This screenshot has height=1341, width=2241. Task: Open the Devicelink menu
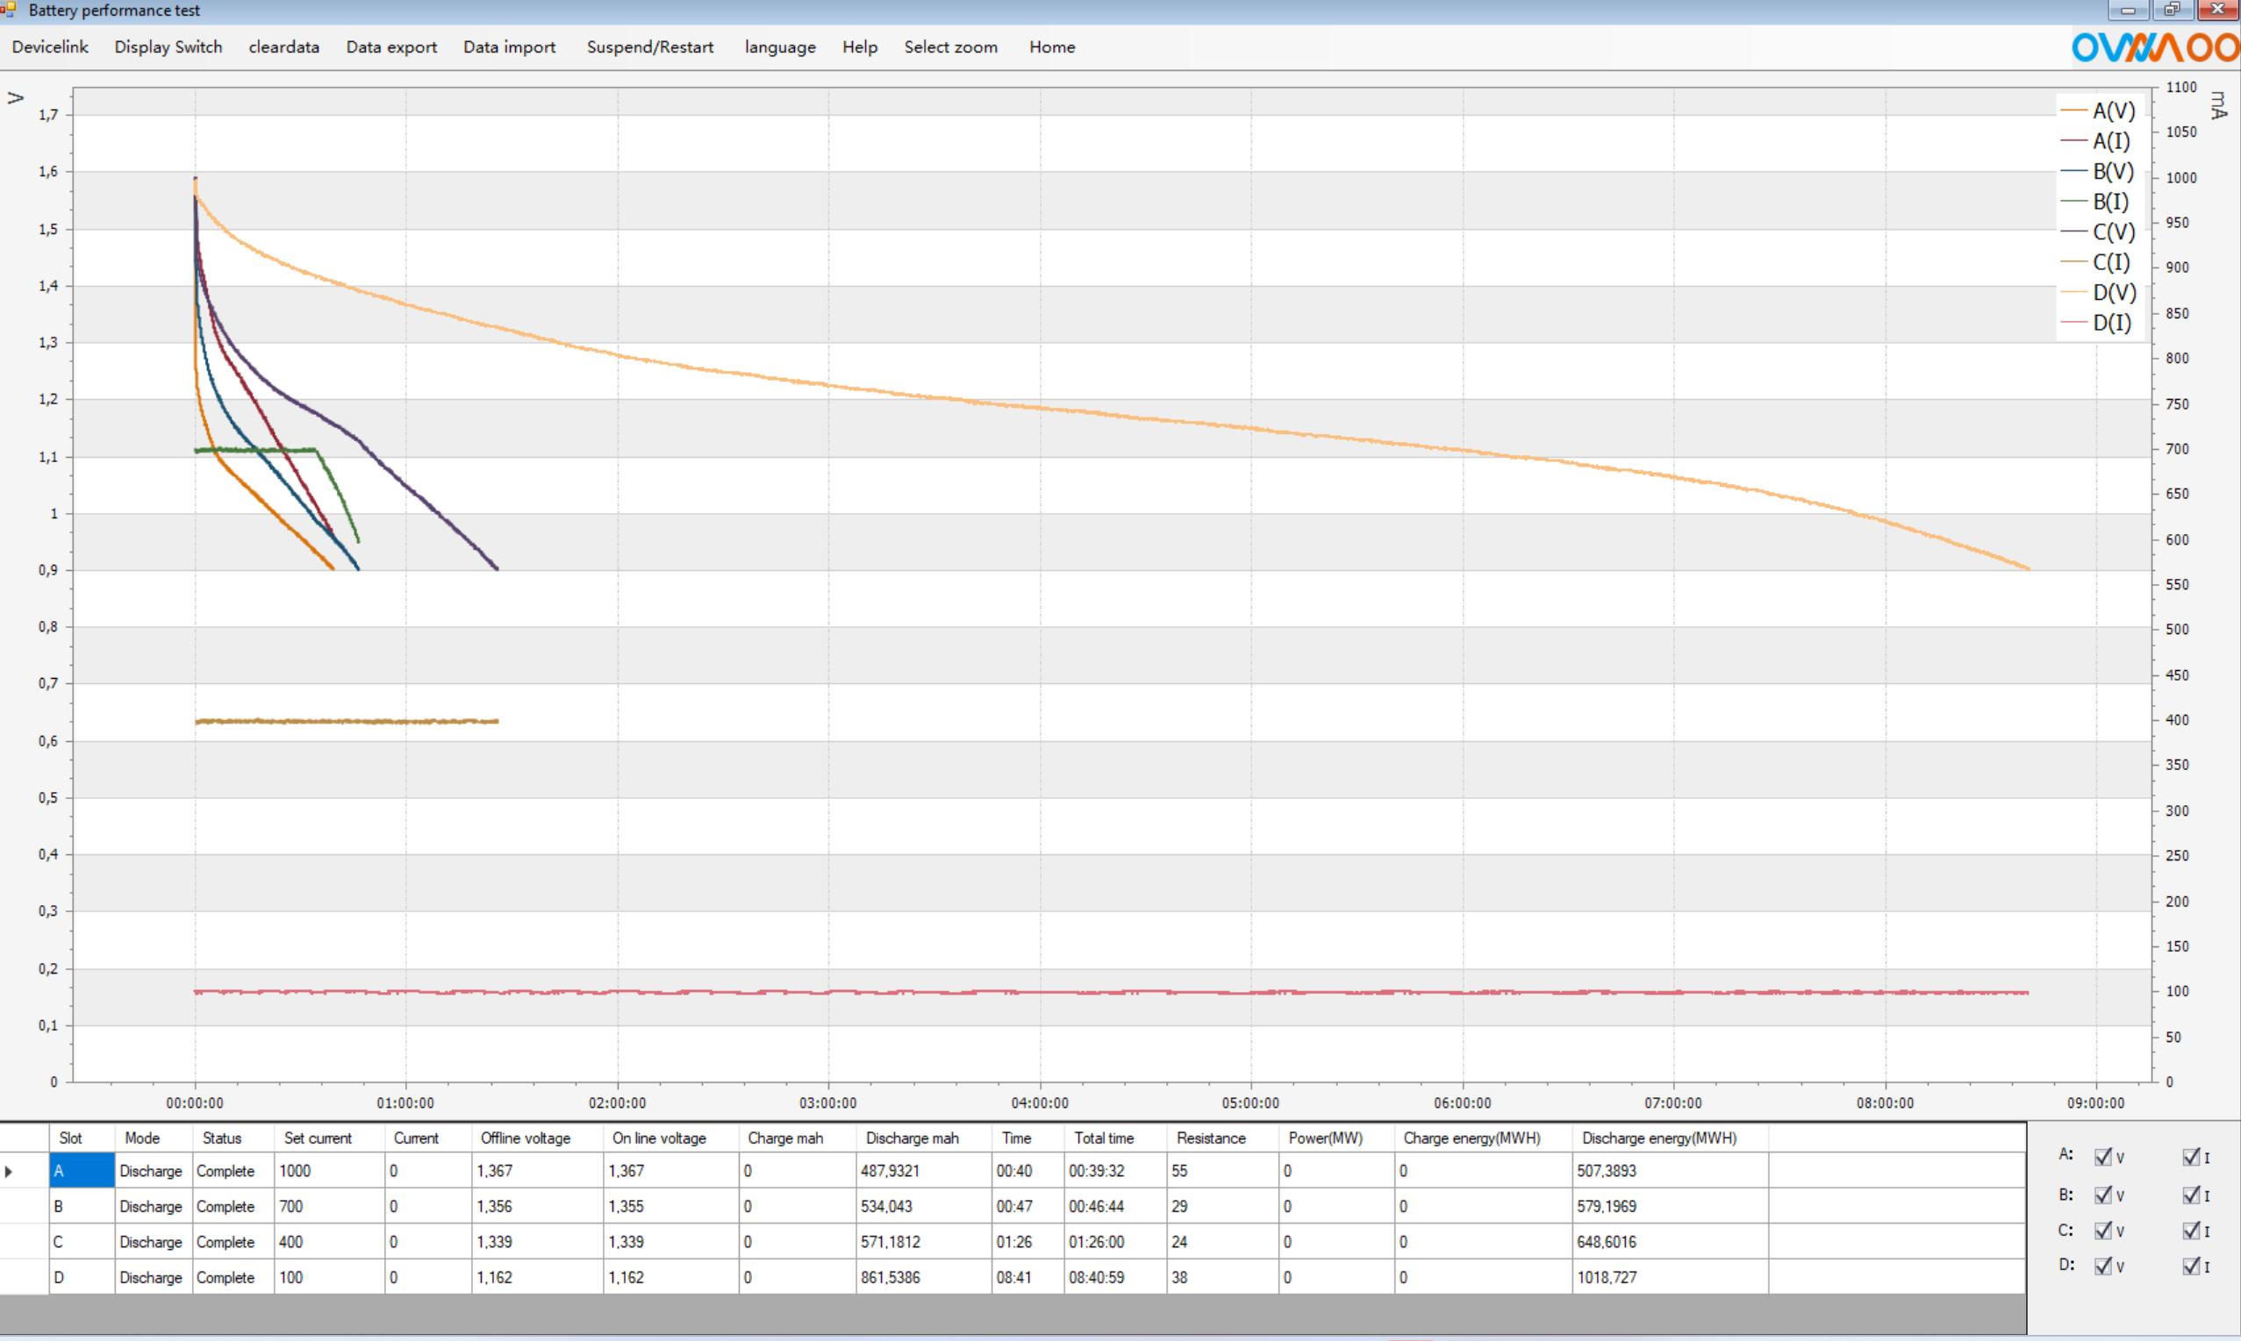(50, 47)
